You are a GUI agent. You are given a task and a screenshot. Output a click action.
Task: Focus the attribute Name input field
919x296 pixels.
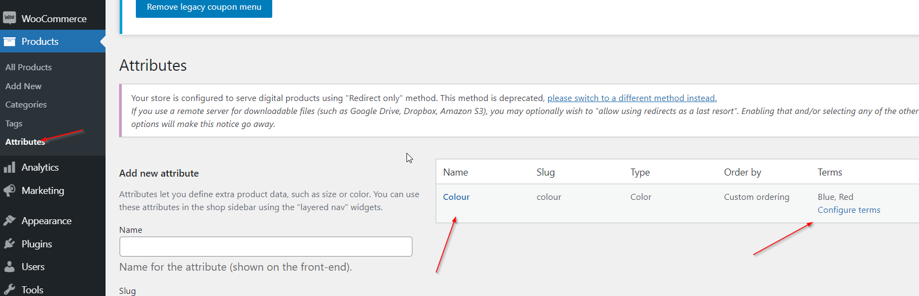(266, 246)
